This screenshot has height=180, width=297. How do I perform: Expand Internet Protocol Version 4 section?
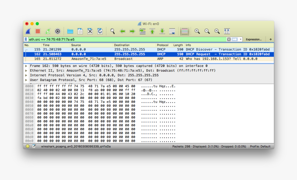click(26, 75)
